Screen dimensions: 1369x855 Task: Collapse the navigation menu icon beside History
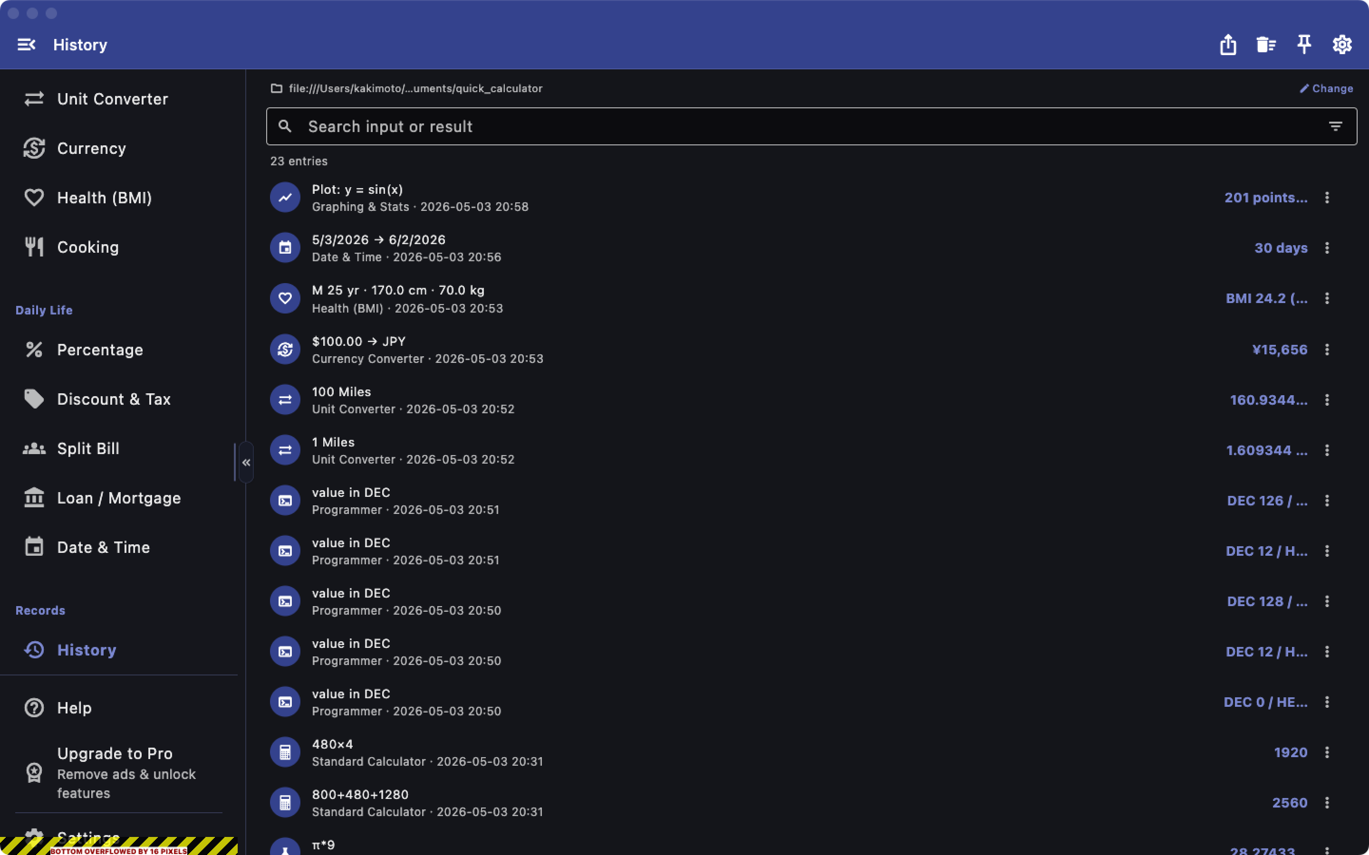[27, 45]
